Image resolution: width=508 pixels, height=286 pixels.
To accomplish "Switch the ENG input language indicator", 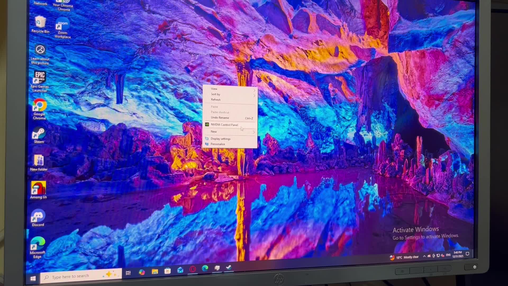I will click(448, 255).
